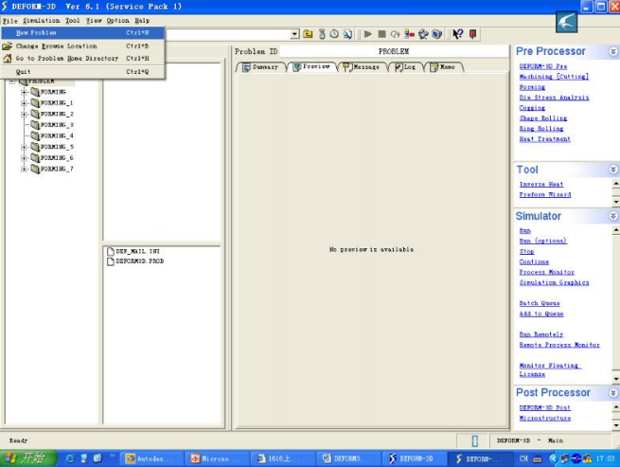Collapse the Simulator panel chevron
The width and height of the screenshot is (620, 467).
pos(612,216)
